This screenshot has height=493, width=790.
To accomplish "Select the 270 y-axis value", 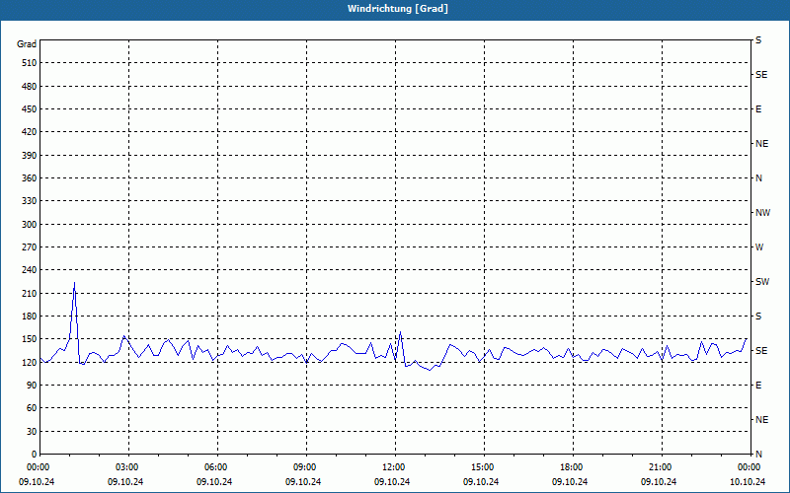I will (30, 247).
